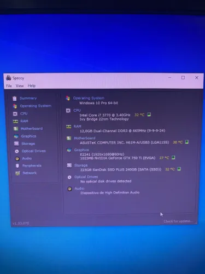
Task: Click the GPU 27 °C temperature value
Action: click(165, 158)
